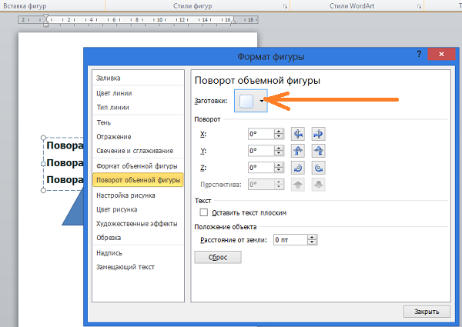Click the rotate down icon for Y axis
Image resolution: width=462 pixels, height=327 pixels.
(x=317, y=151)
